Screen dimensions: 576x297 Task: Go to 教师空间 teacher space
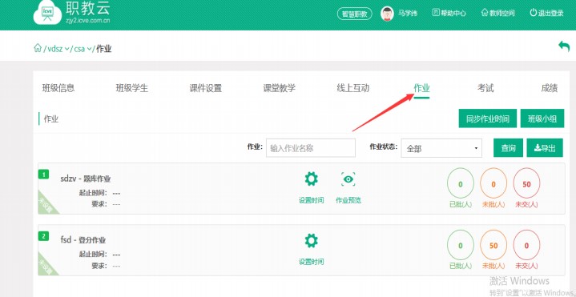tap(497, 14)
